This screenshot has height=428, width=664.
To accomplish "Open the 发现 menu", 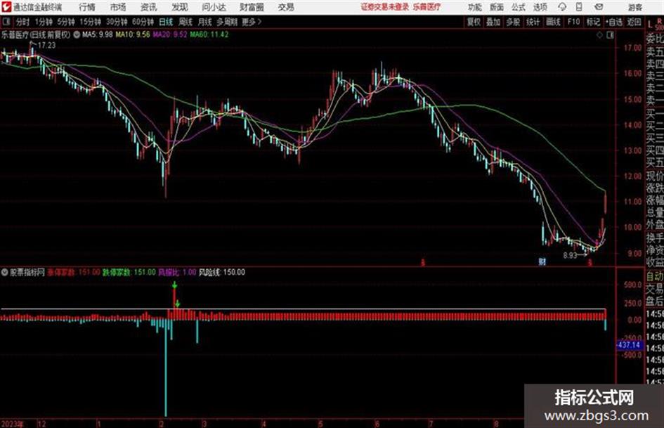I will coord(180,7).
